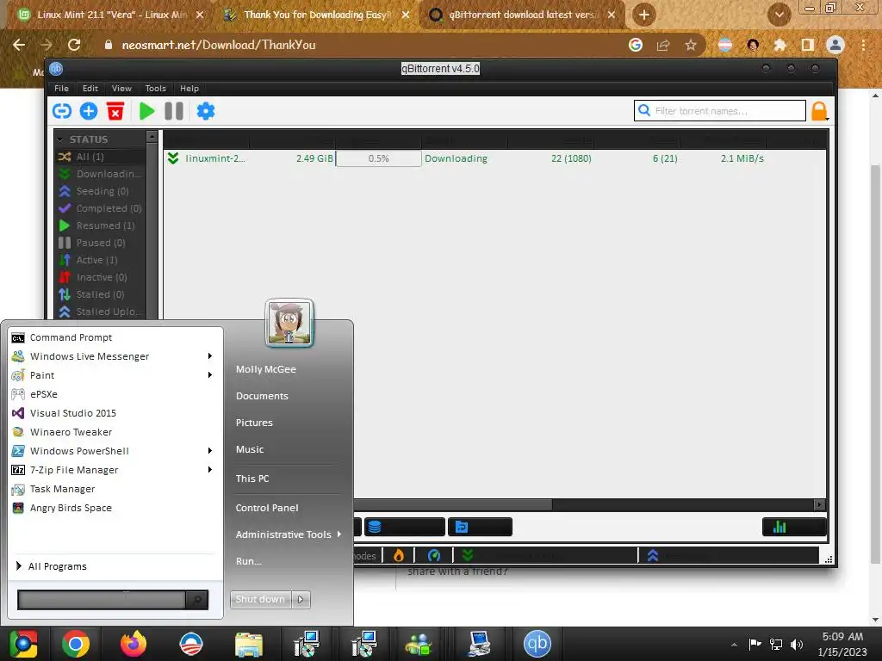Open Winaero Tweaker from the Start menu
The image size is (882, 661).
click(x=113, y=432)
